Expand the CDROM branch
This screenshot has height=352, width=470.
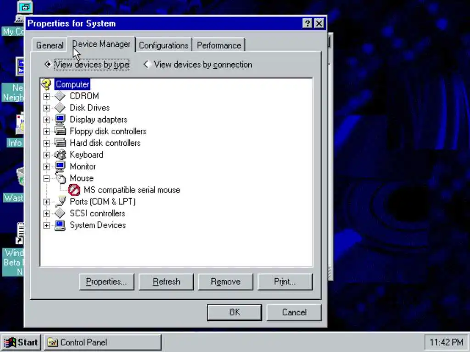point(46,96)
